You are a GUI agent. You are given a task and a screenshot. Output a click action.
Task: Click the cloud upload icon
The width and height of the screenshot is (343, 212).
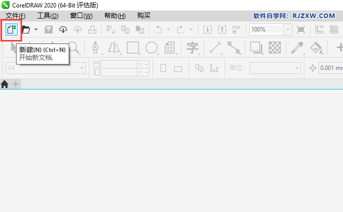tap(78, 29)
